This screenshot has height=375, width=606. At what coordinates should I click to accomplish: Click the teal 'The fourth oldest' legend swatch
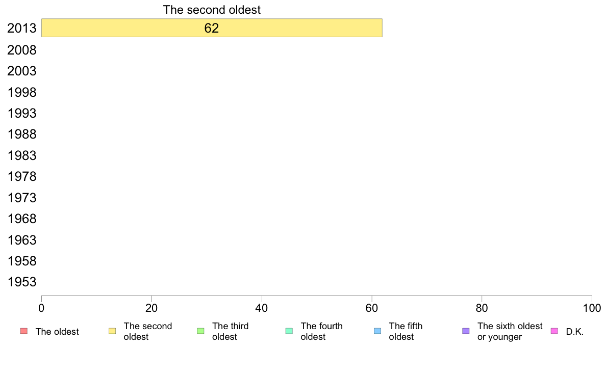click(x=289, y=331)
